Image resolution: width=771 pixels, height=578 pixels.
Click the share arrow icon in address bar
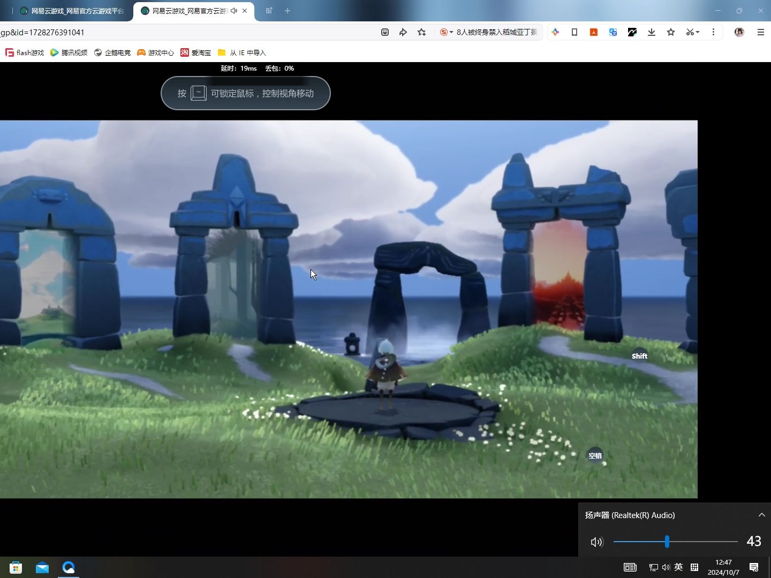pyautogui.click(x=403, y=32)
